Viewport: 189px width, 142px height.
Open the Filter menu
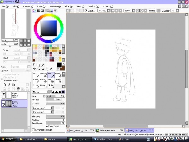(x=69, y=6)
